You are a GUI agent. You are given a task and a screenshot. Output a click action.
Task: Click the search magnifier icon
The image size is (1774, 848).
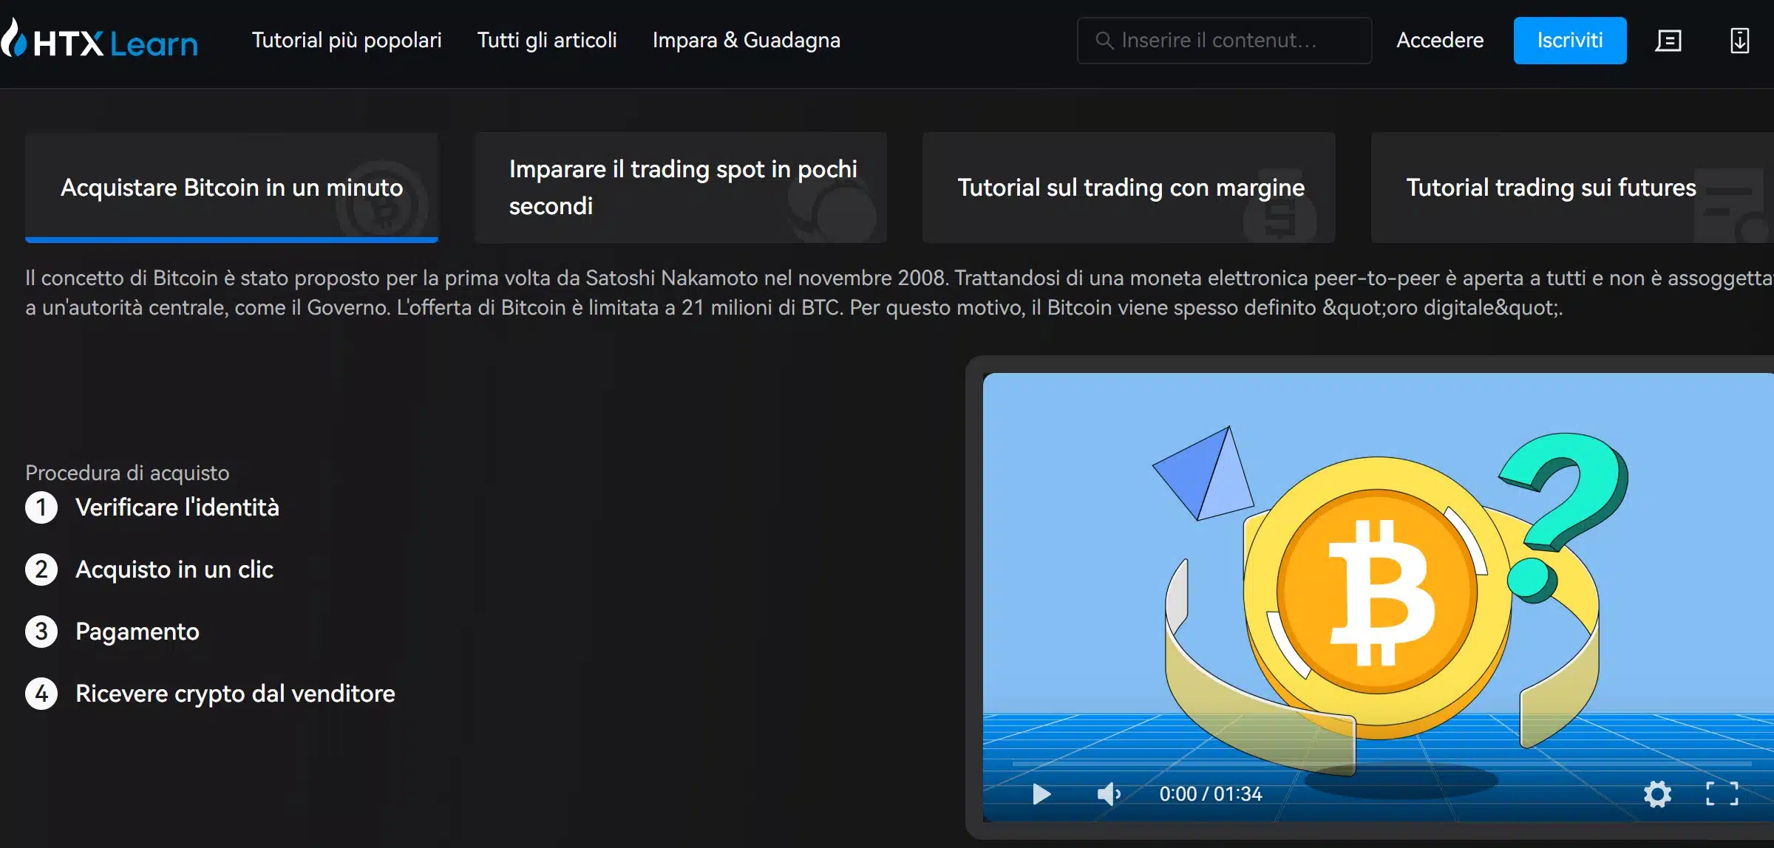click(x=1104, y=41)
